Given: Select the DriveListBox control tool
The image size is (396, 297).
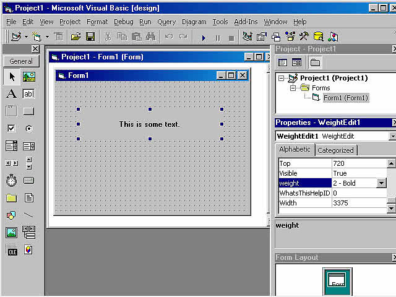Looking at the screenshot, I should [29, 181].
